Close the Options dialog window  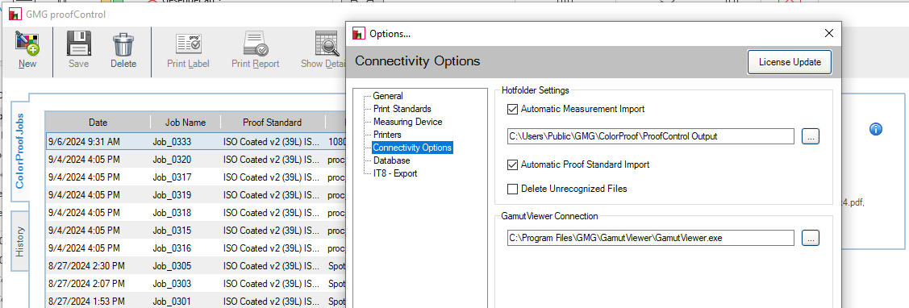[829, 34]
